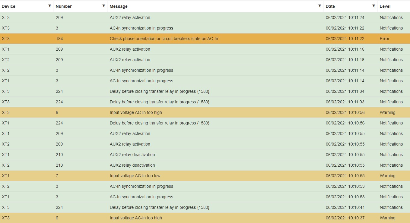Sort by the Message column header

coord(119,6)
